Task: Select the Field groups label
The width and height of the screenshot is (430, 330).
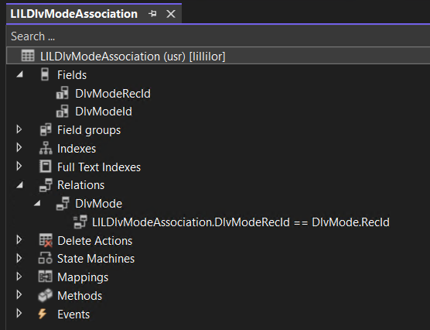Action: pos(89,130)
